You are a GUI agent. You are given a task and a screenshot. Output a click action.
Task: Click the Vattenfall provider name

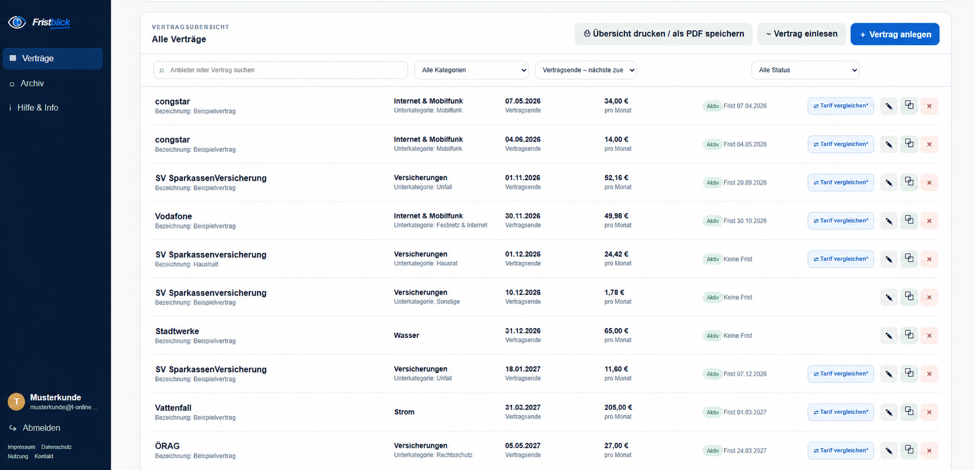173,408
